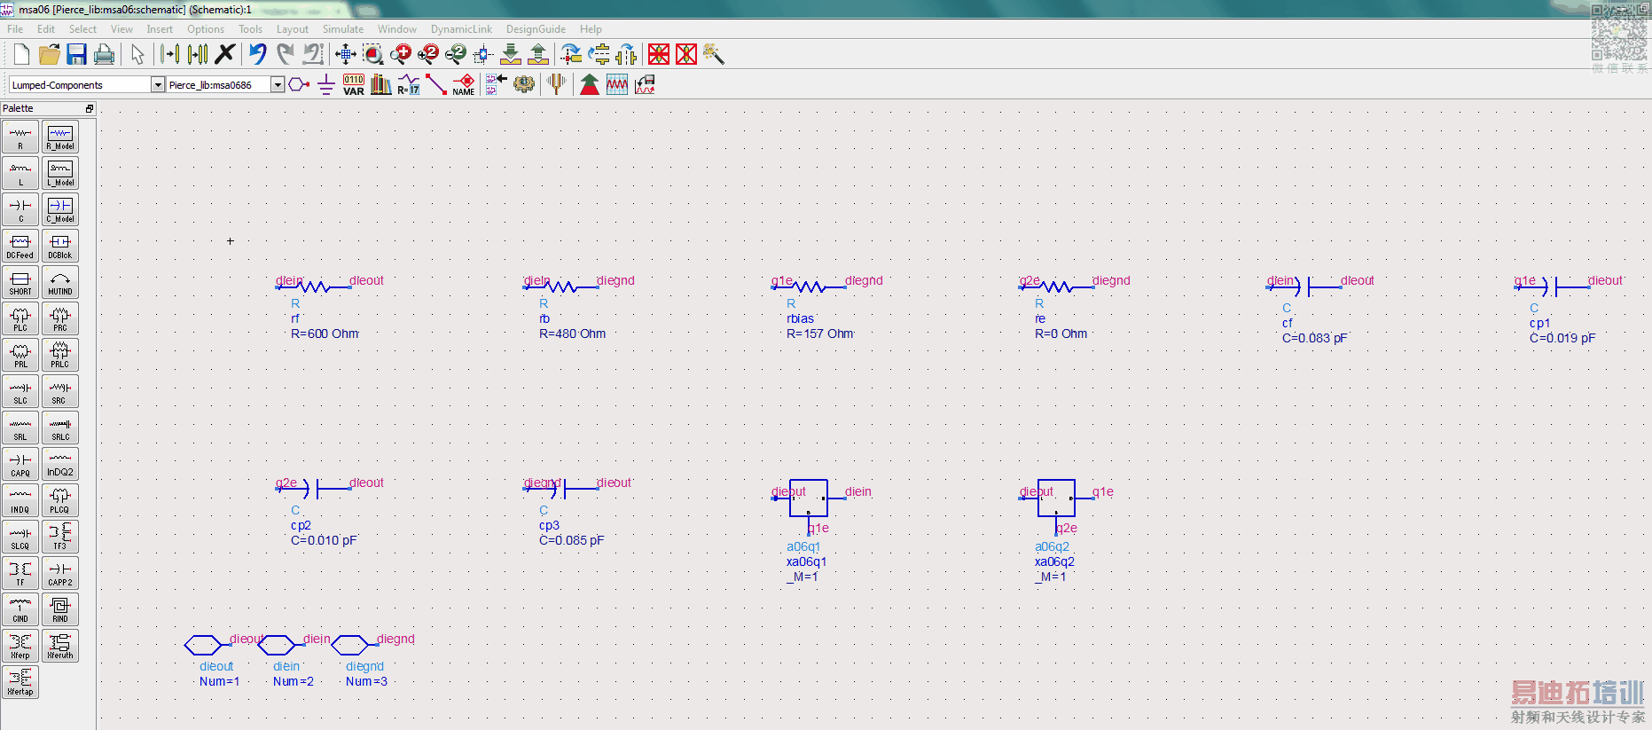Expand the Pierce_lib:msa0686 component history dropdown
This screenshot has height=730, width=1652.
(277, 85)
